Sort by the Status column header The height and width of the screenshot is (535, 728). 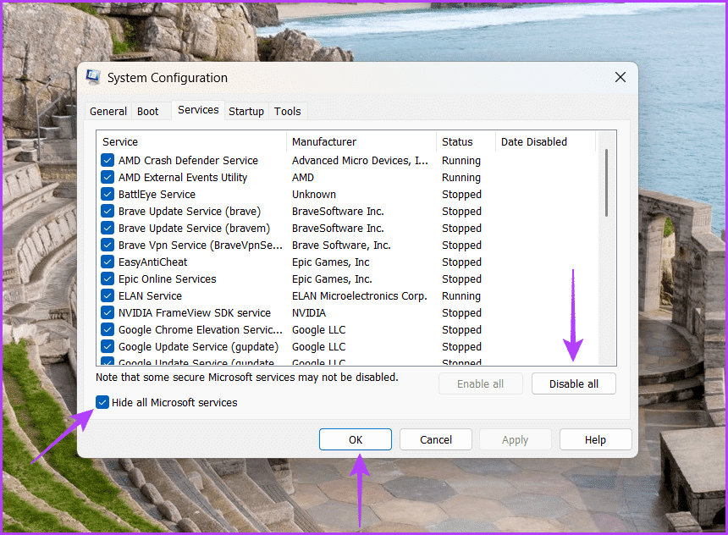tap(466, 141)
